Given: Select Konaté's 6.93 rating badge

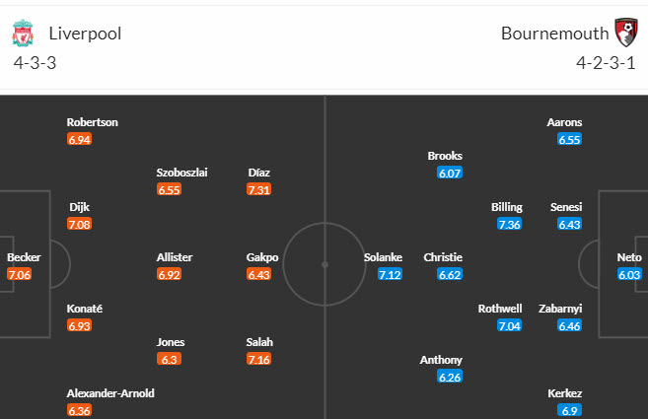Looking at the screenshot, I should point(79,325).
